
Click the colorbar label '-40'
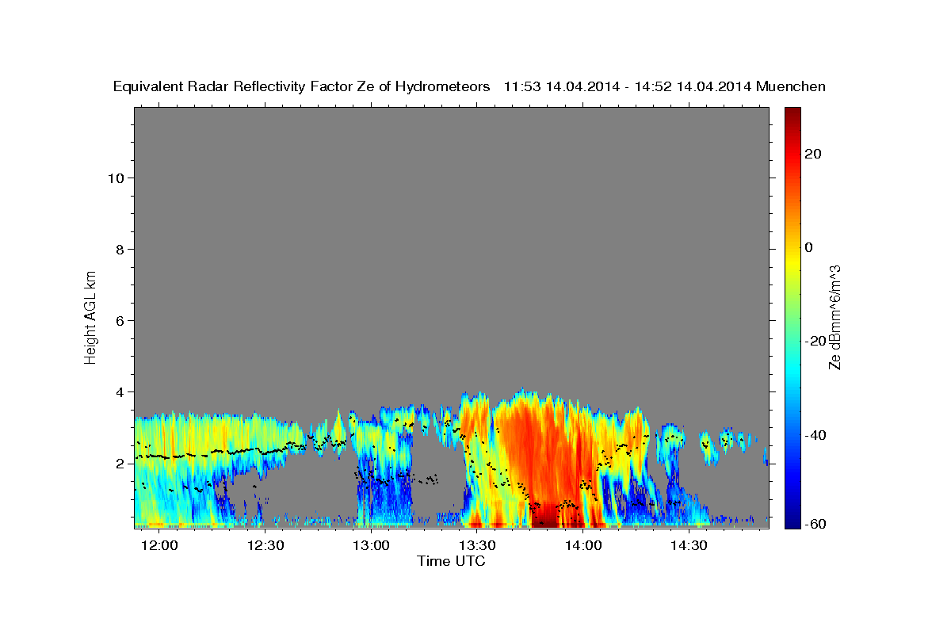tap(815, 435)
